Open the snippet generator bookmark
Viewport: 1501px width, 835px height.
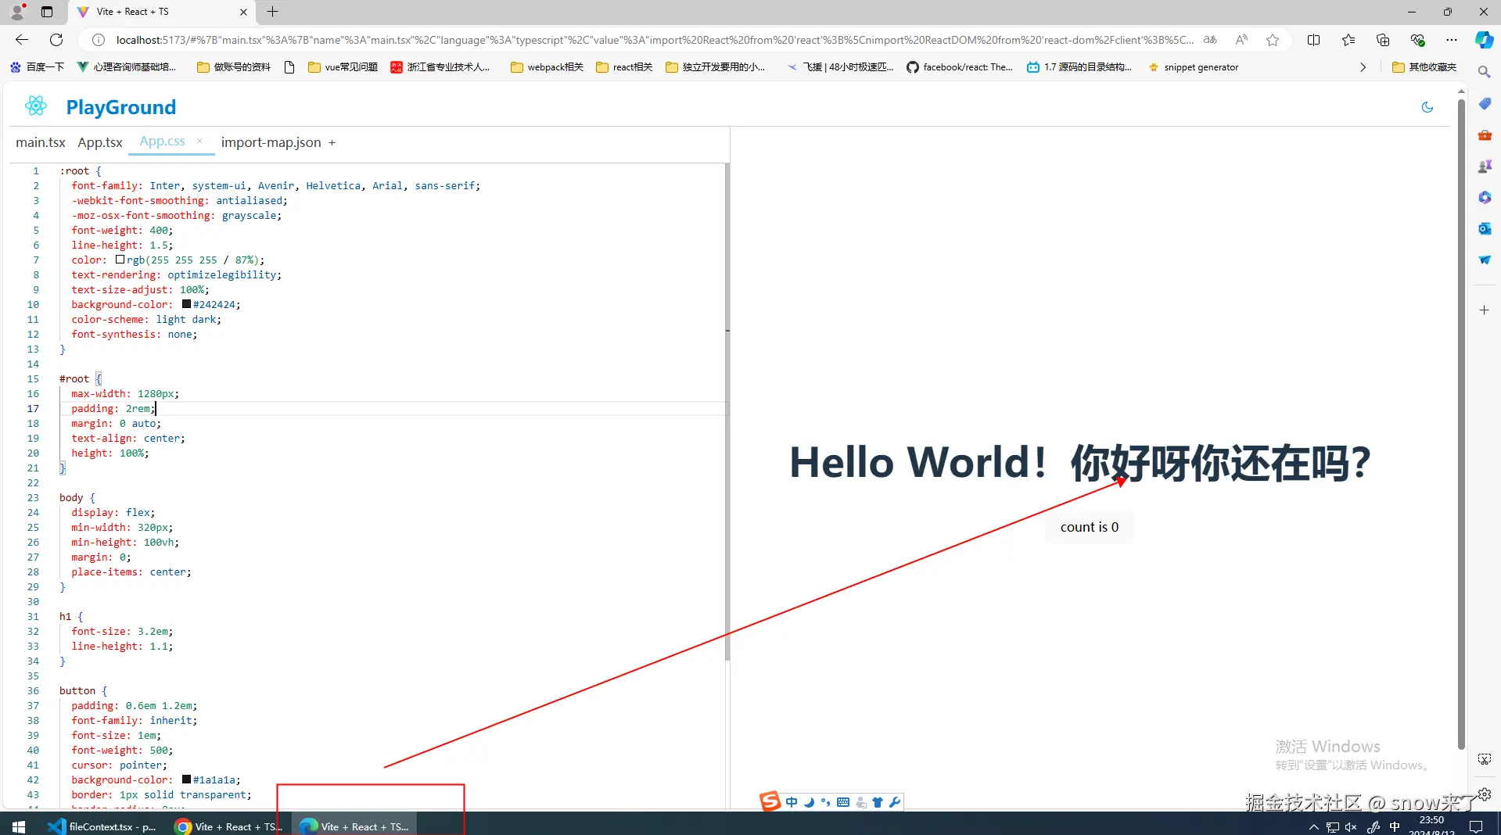coord(1194,67)
